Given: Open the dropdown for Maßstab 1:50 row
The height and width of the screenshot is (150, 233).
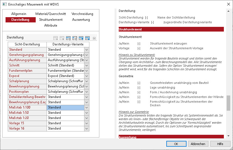Looking at the screenshot, I should (x=87, y=113).
